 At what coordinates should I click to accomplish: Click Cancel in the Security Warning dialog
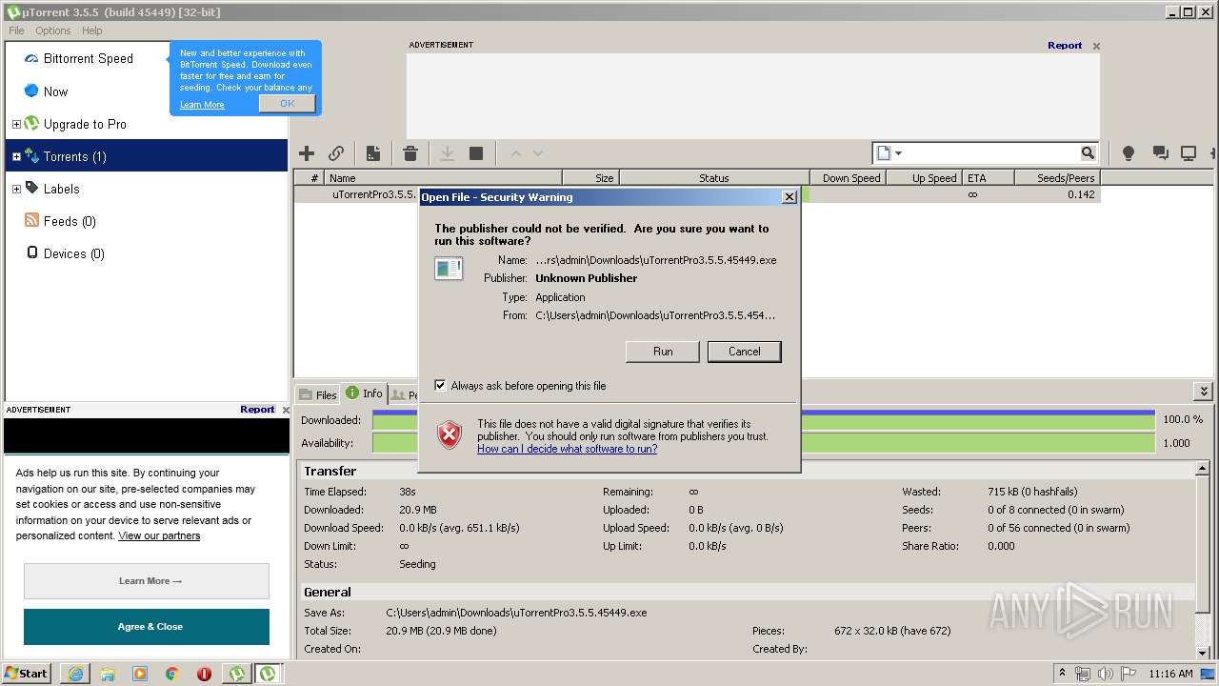[745, 352]
